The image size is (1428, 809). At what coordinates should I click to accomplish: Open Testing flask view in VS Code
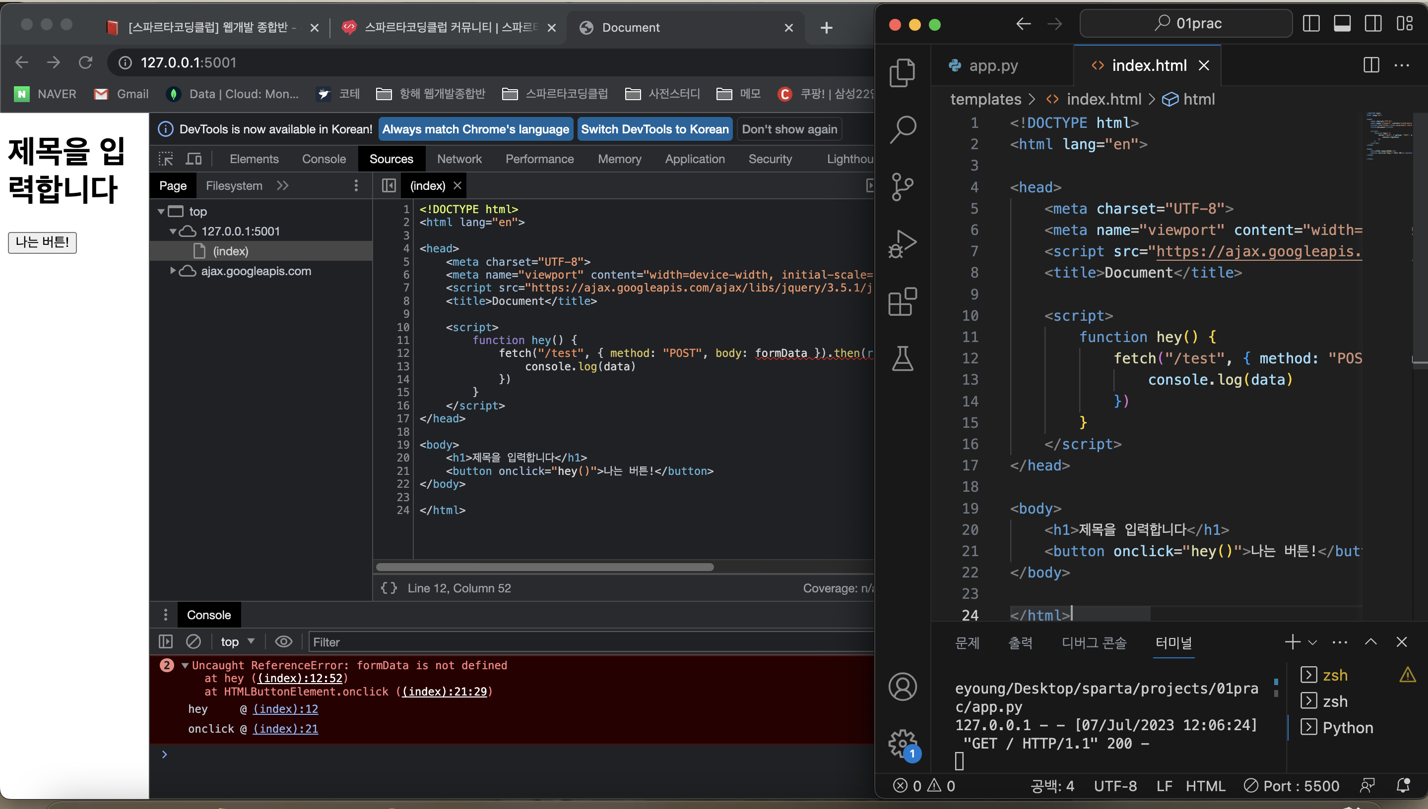click(x=902, y=358)
